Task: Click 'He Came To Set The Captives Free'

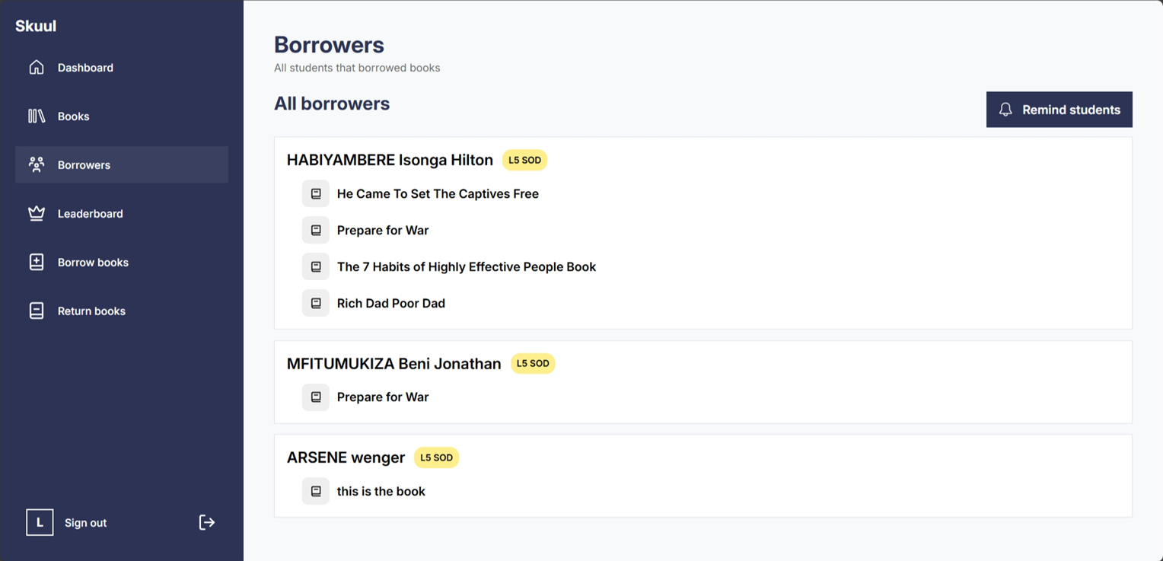Action: point(438,193)
